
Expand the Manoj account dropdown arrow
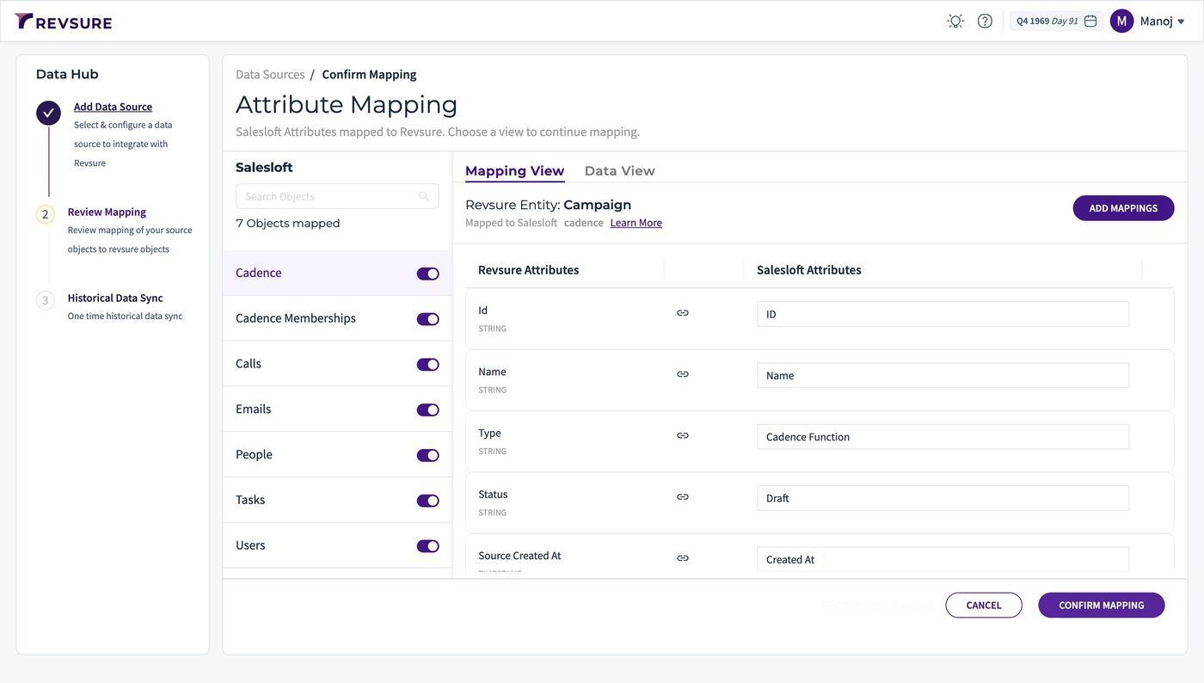(x=1181, y=22)
